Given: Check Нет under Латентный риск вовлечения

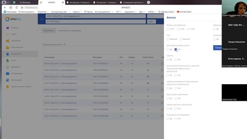Looking at the screenshot, I should coord(176,108).
